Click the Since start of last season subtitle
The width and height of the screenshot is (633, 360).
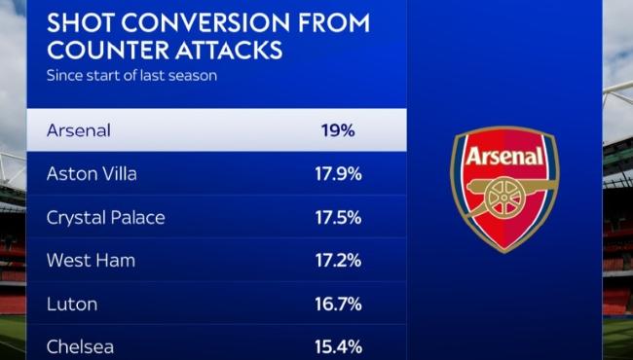tap(131, 75)
